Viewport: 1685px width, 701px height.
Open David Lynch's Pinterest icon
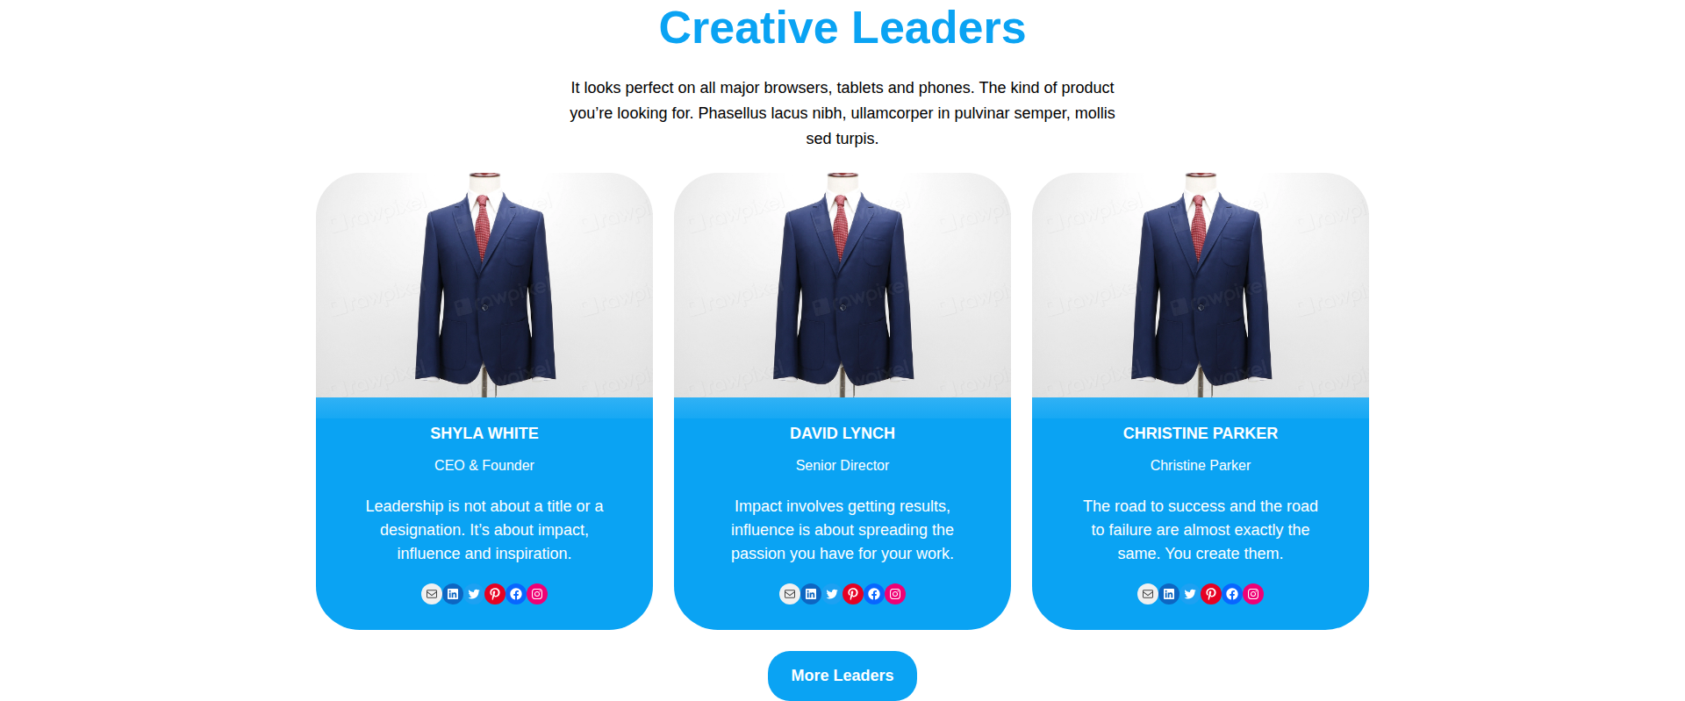[853, 594]
